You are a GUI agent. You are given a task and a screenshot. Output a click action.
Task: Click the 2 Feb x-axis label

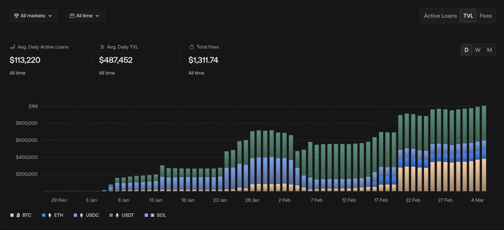click(284, 200)
